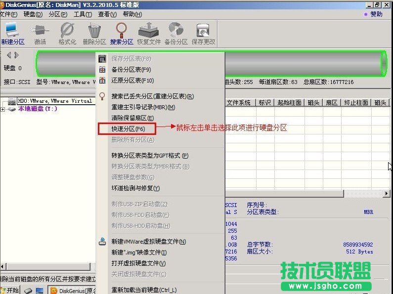Click the HD0 hard disk icon in tree
The image size is (393, 294).
[12, 101]
